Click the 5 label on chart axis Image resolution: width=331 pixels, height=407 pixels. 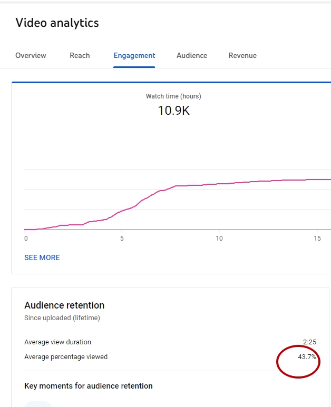pyautogui.click(x=122, y=239)
